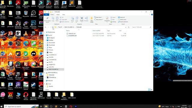Select the A64 file in list
This screenshot has height=108, width=192.
(96, 36)
